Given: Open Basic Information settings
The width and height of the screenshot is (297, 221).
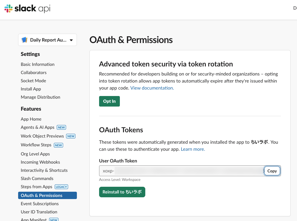Looking at the screenshot, I should (37, 64).
